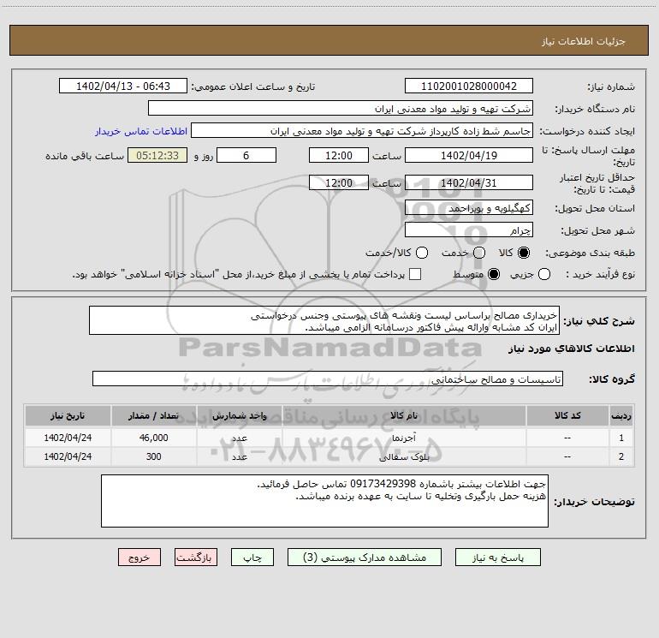Image resolution: width=659 pixels, height=638 pixels.
Task: Open the اطلاعات تماس خریدار link
Action: pos(141,131)
